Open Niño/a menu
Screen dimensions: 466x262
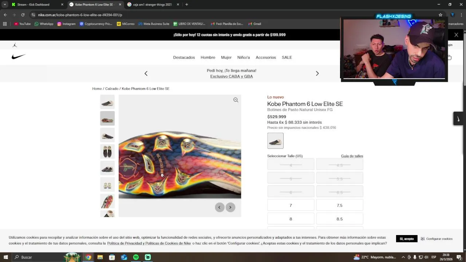(x=244, y=57)
